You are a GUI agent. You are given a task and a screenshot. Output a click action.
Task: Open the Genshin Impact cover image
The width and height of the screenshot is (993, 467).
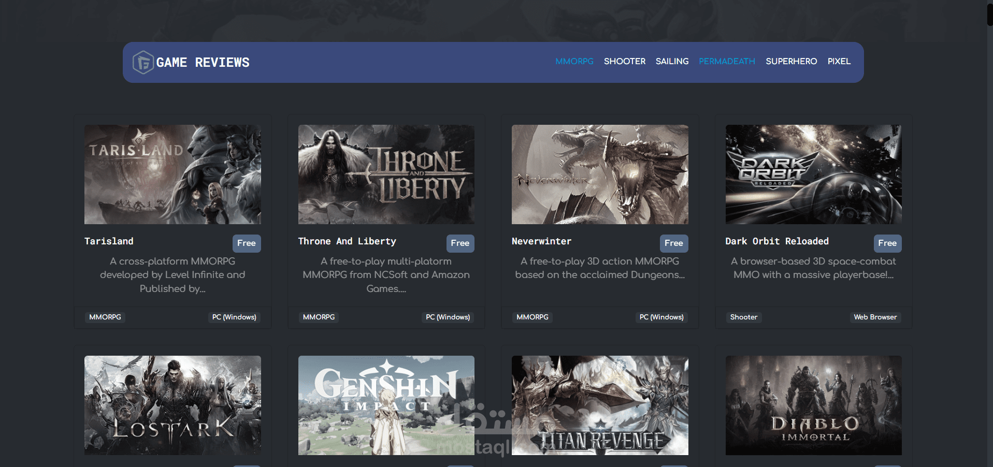coord(386,405)
